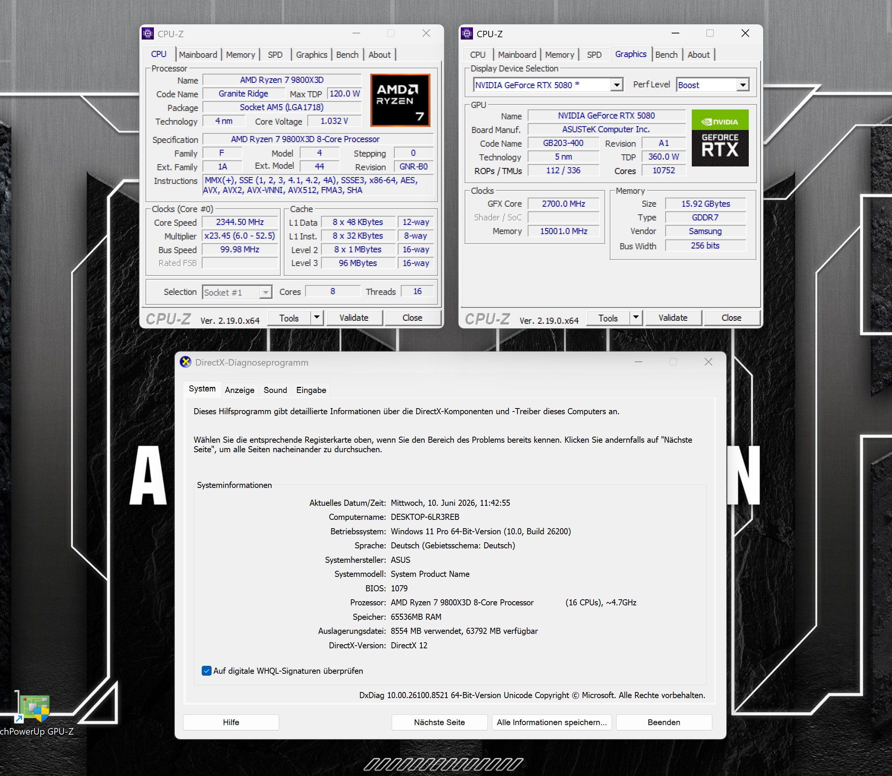The height and width of the screenshot is (776, 892).
Task: Click the Core Speed value 2344.50 MHz
Action: tap(240, 222)
